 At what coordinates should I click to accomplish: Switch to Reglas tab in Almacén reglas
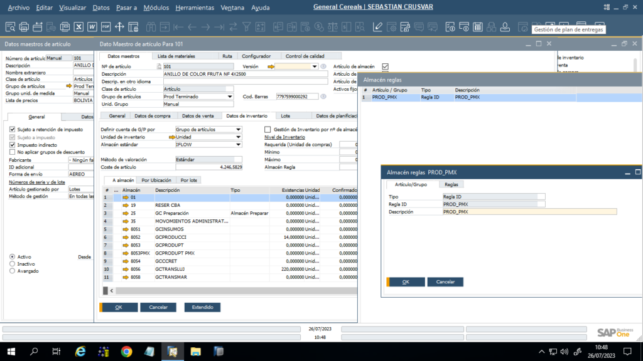(451, 185)
